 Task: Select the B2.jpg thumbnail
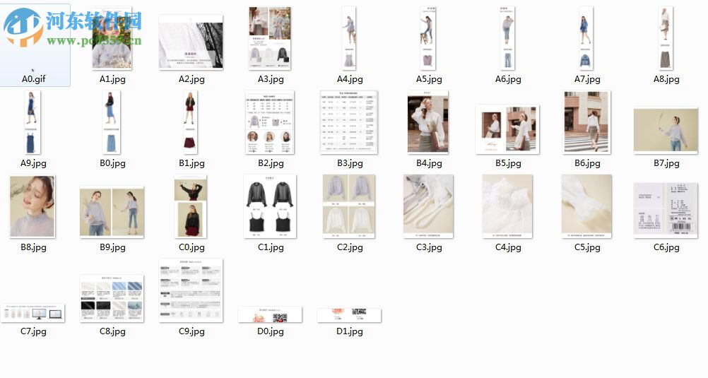270,122
